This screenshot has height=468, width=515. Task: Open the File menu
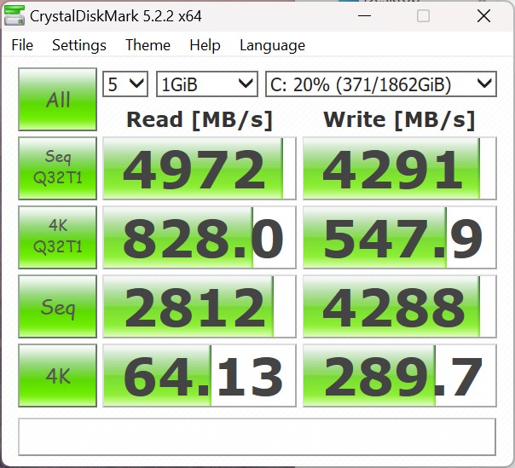point(22,45)
